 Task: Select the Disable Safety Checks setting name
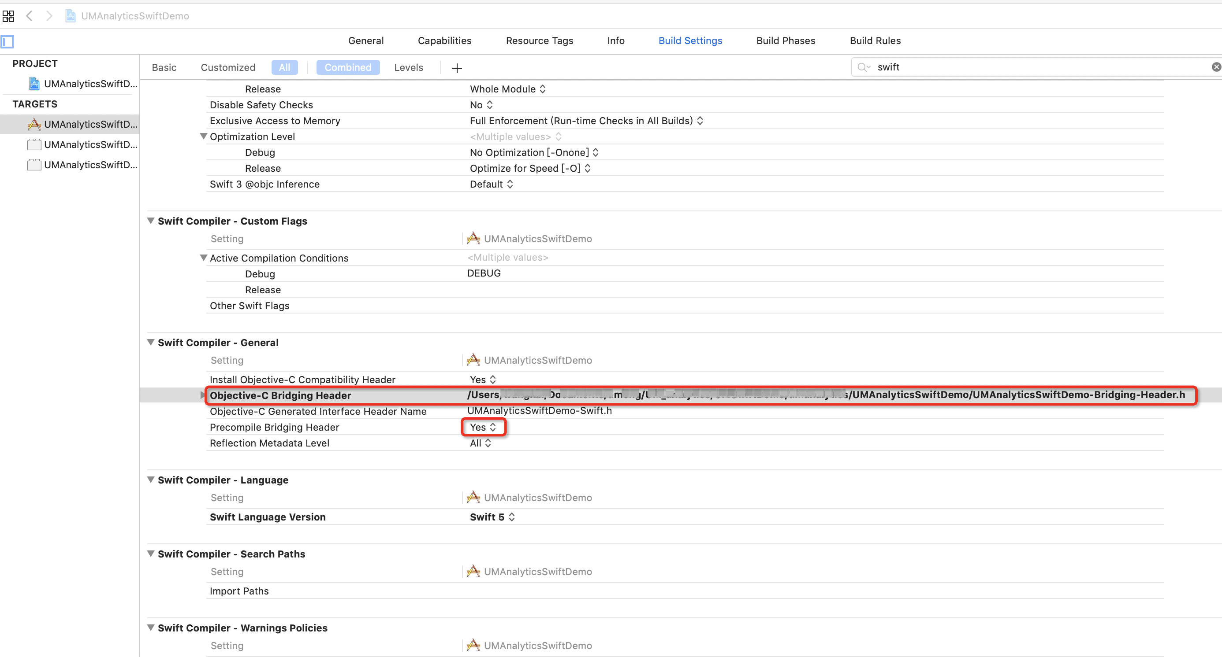point(261,105)
